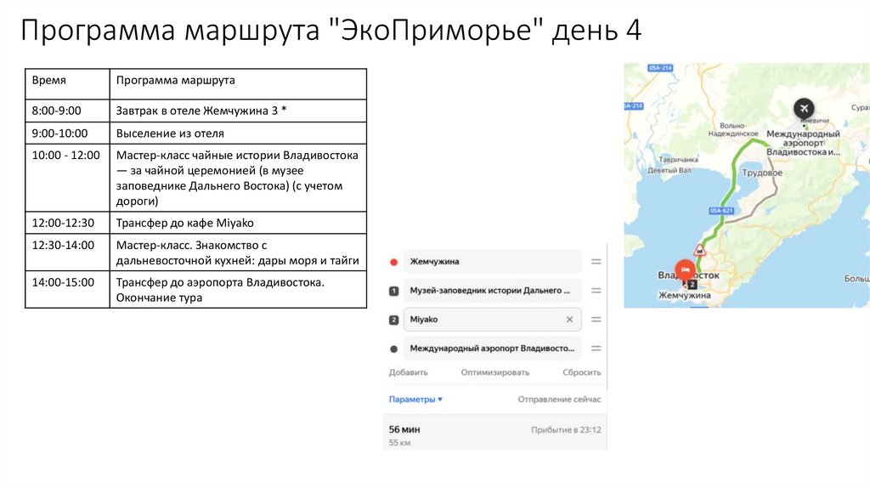This screenshot has width=870, height=488.
Task: Clear the Miyako waypoint with the X
Action: point(569,319)
